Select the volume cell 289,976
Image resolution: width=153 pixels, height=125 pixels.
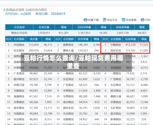tap(34, 50)
